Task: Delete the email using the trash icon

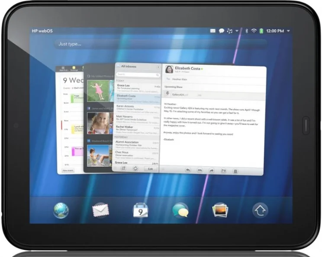Action: tap(235, 171)
